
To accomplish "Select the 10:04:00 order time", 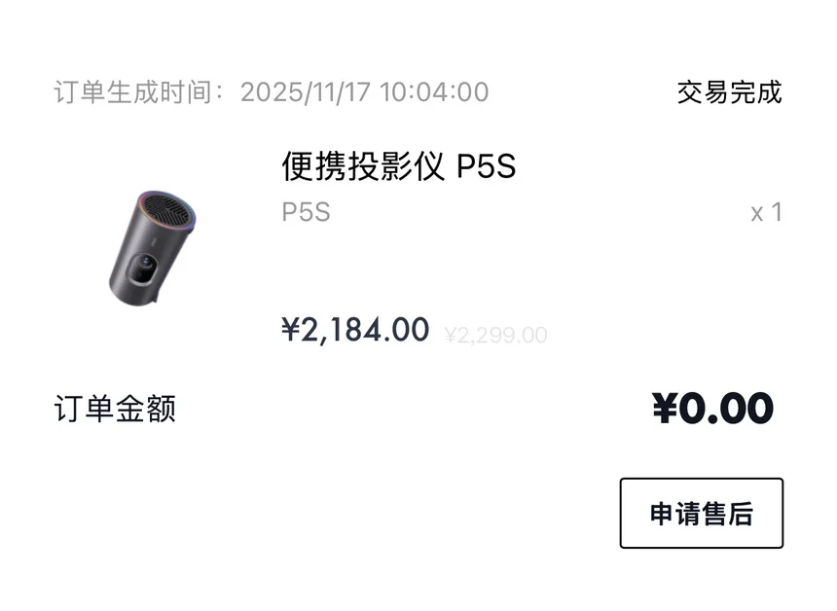I will click(434, 92).
